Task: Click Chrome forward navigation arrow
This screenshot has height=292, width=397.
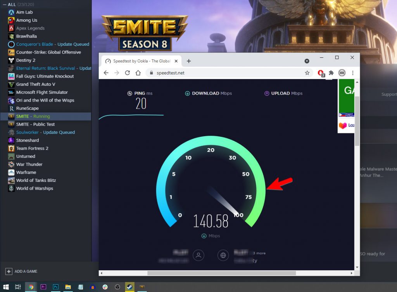Action: (x=117, y=73)
